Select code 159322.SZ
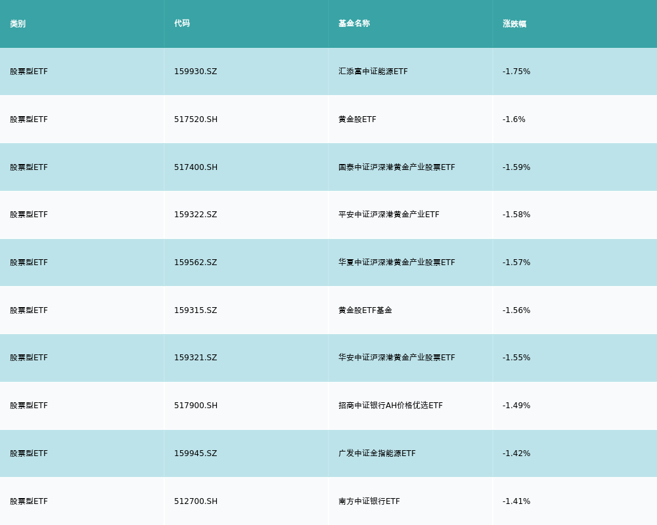This screenshot has height=525, width=657. (196, 215)
